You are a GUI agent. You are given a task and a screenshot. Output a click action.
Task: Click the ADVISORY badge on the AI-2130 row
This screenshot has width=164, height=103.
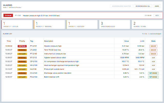tap(22, 69)
